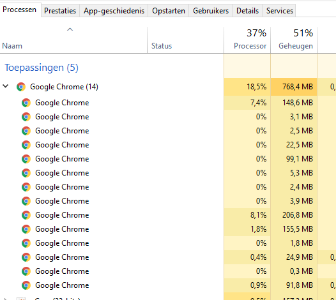Click Chrome icon in the 3,9 MB row
The width and height of the screenshot is (336, 300).
coord(26,201)
